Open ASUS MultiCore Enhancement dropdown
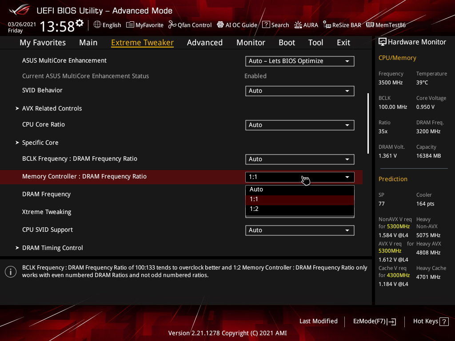The width and height of the screenshot is (455, 341). click(300, 61)
